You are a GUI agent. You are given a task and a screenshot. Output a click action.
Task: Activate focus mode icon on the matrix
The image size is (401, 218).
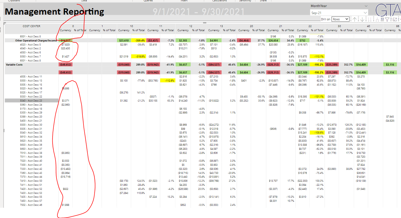395,19
